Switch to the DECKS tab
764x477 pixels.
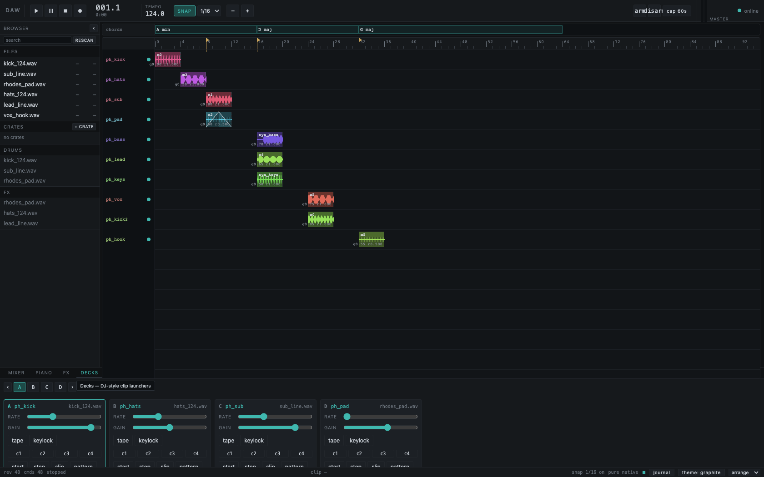click(89, 373)
